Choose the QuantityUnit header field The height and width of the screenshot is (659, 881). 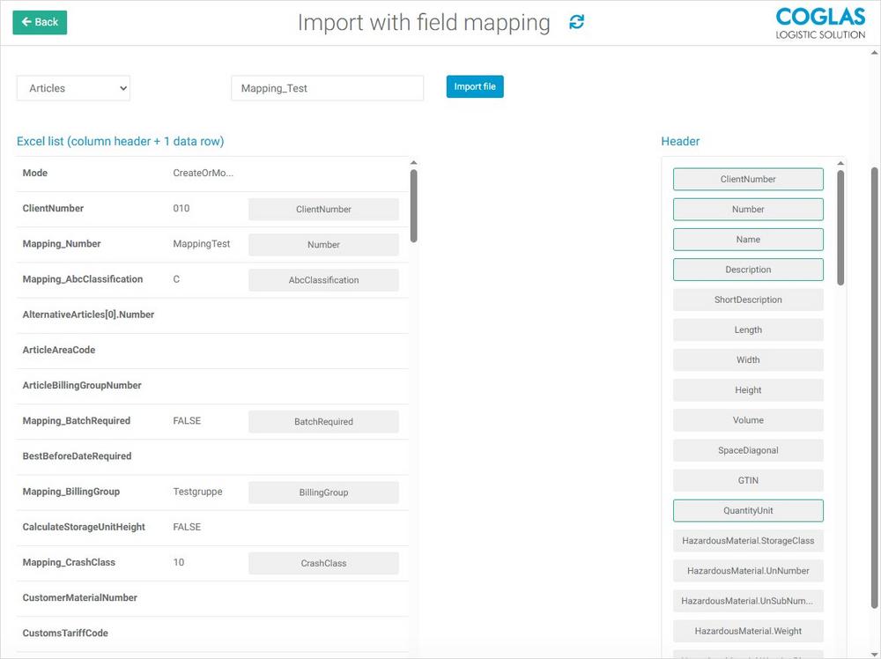[x=748, y=511]
